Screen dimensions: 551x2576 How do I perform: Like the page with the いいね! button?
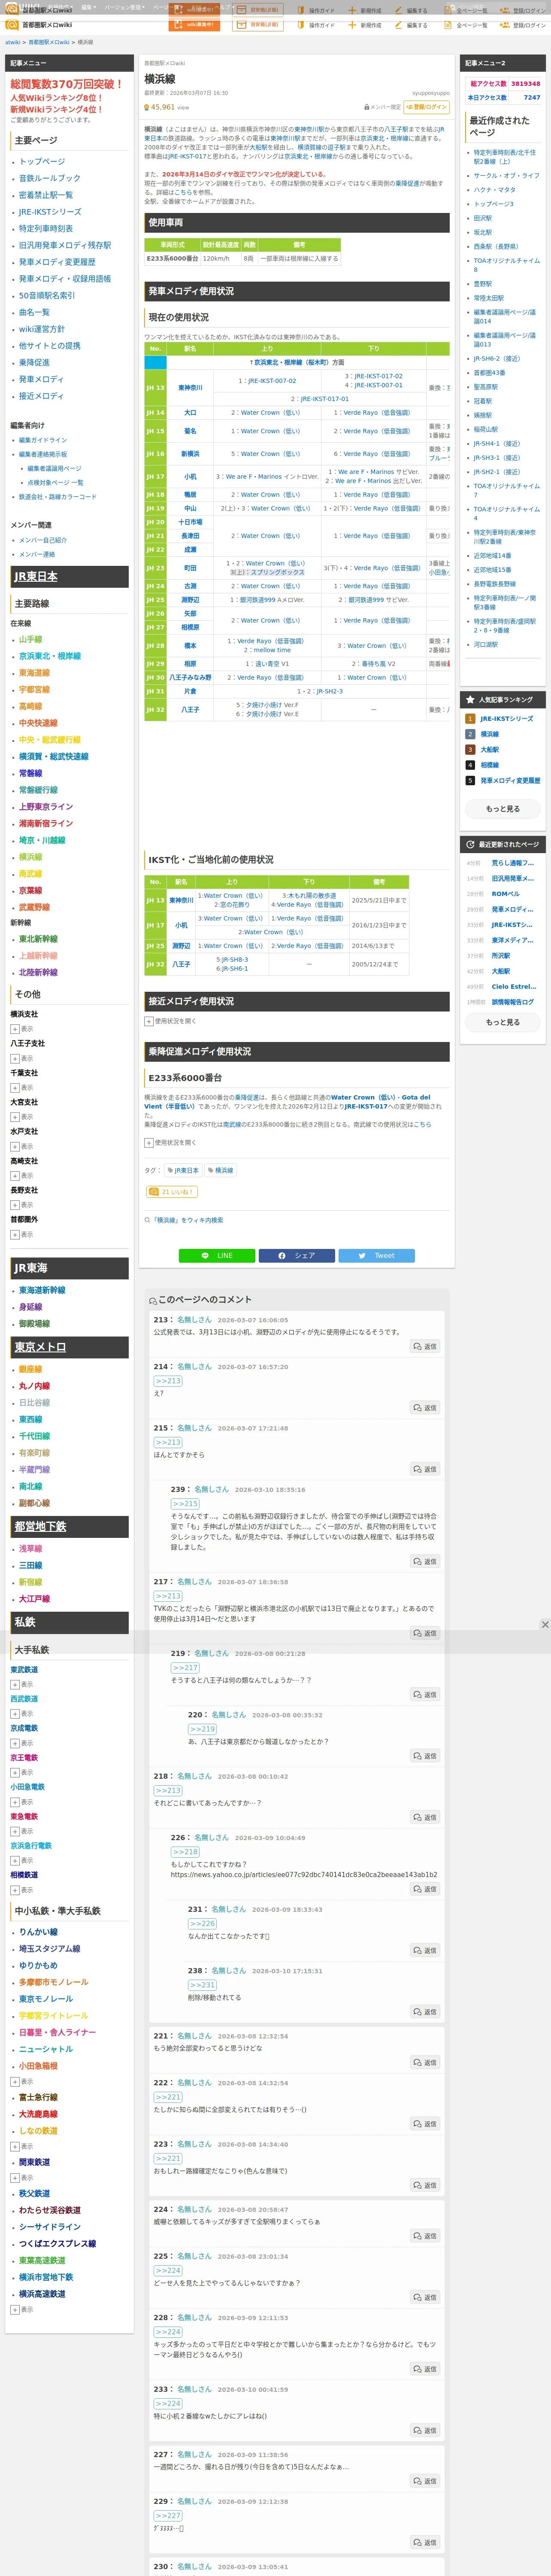click(x=172, y=1192)
